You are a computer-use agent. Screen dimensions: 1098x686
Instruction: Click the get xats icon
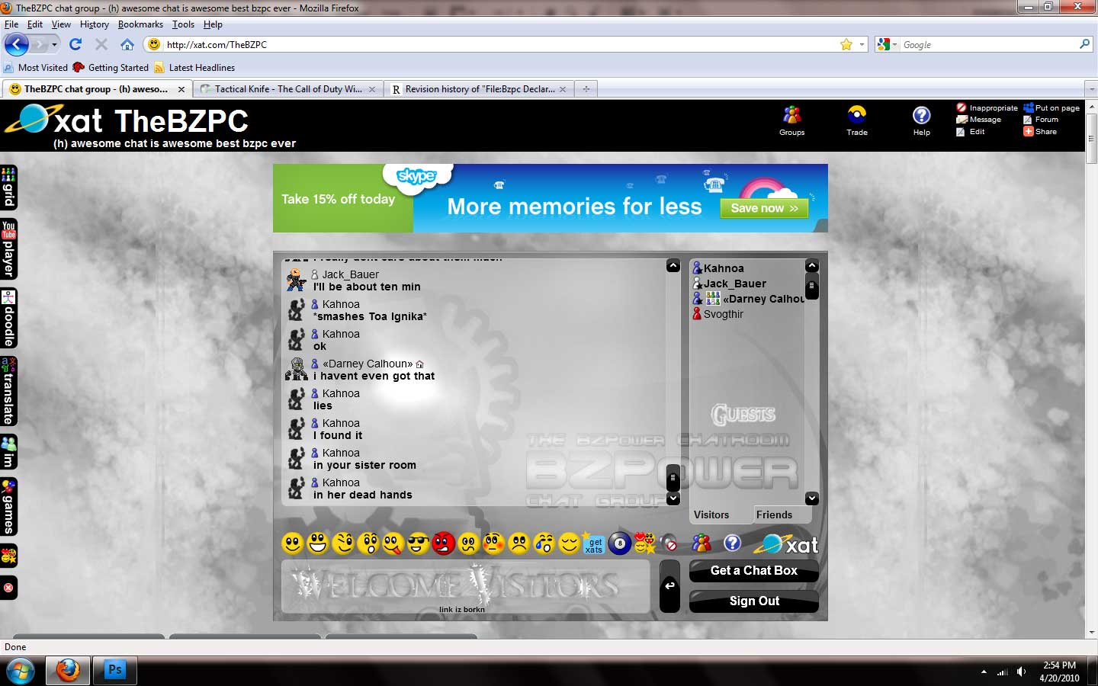pos(594,543)
